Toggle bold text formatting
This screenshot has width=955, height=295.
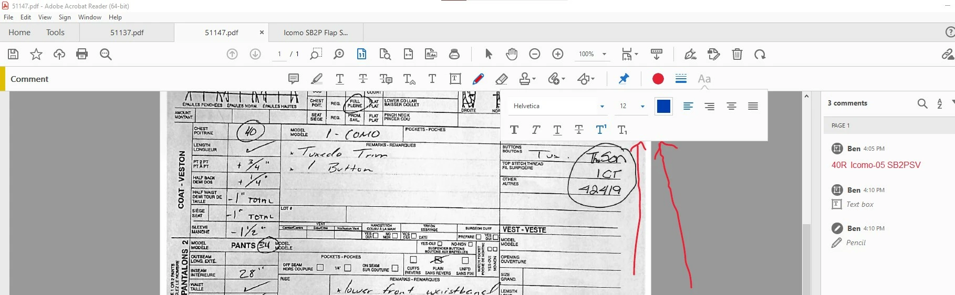coord(514,130)
